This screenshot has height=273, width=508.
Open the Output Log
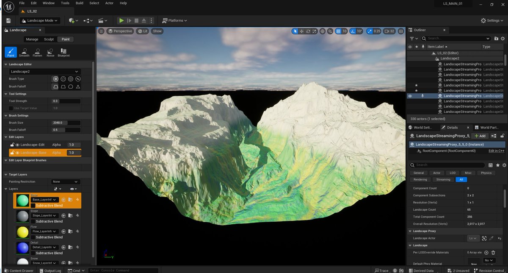click(x=50, y=270)
